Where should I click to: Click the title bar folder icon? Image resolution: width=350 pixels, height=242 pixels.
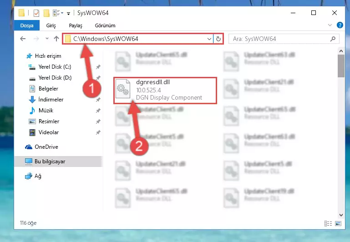click(x=22, y=13)
